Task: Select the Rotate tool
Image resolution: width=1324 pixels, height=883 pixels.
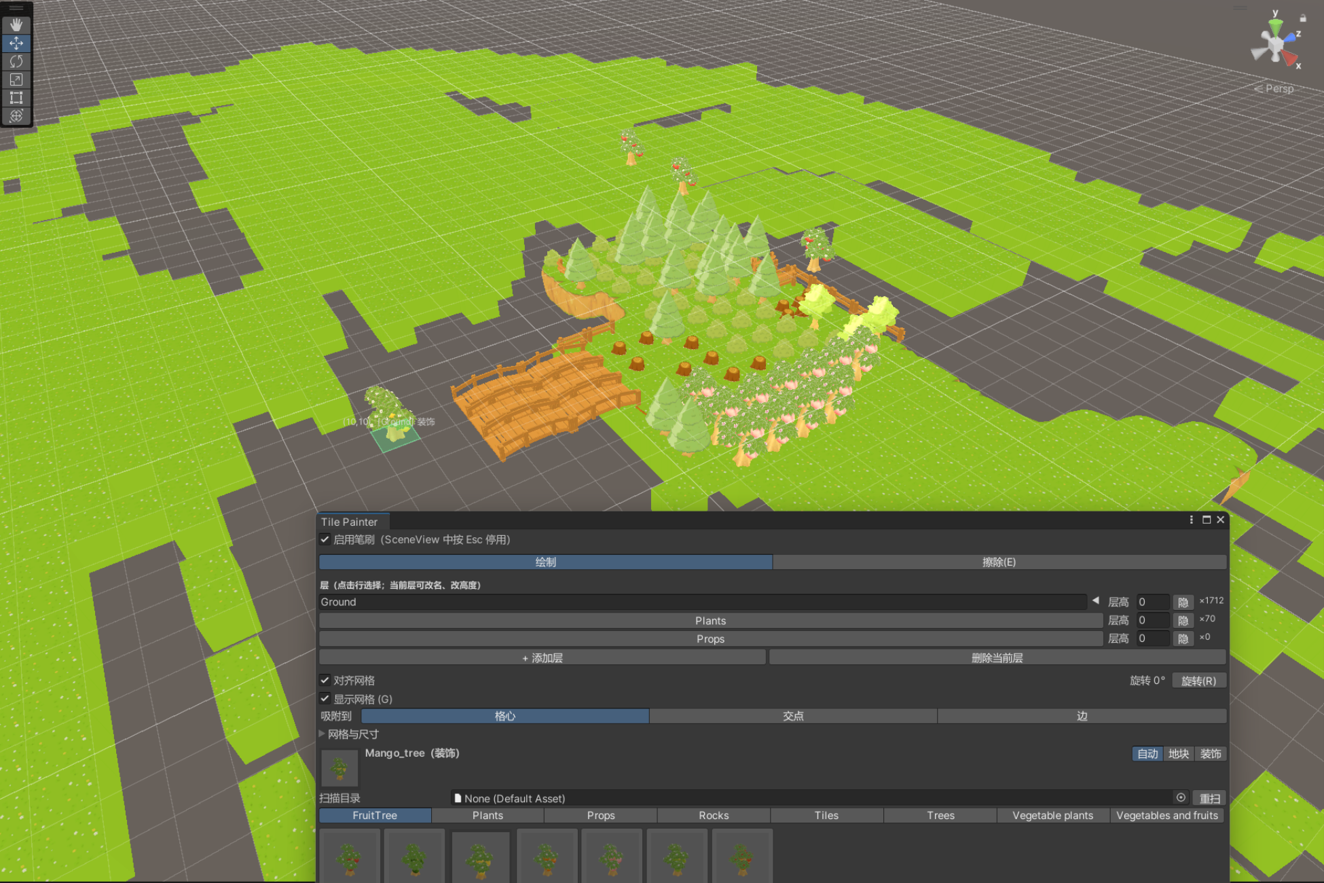Action: coord(16,61)
